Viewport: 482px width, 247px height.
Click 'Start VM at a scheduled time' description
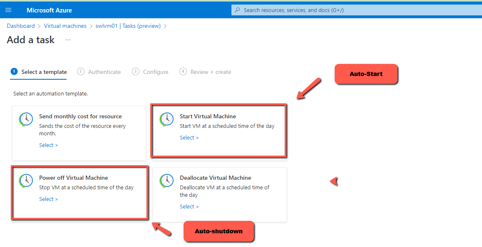227,126
